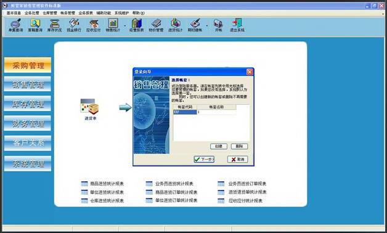Open 业务员进货订单报表 report link
The height and width of the screenshot is (233, 387).
click(x=247, y=184)
